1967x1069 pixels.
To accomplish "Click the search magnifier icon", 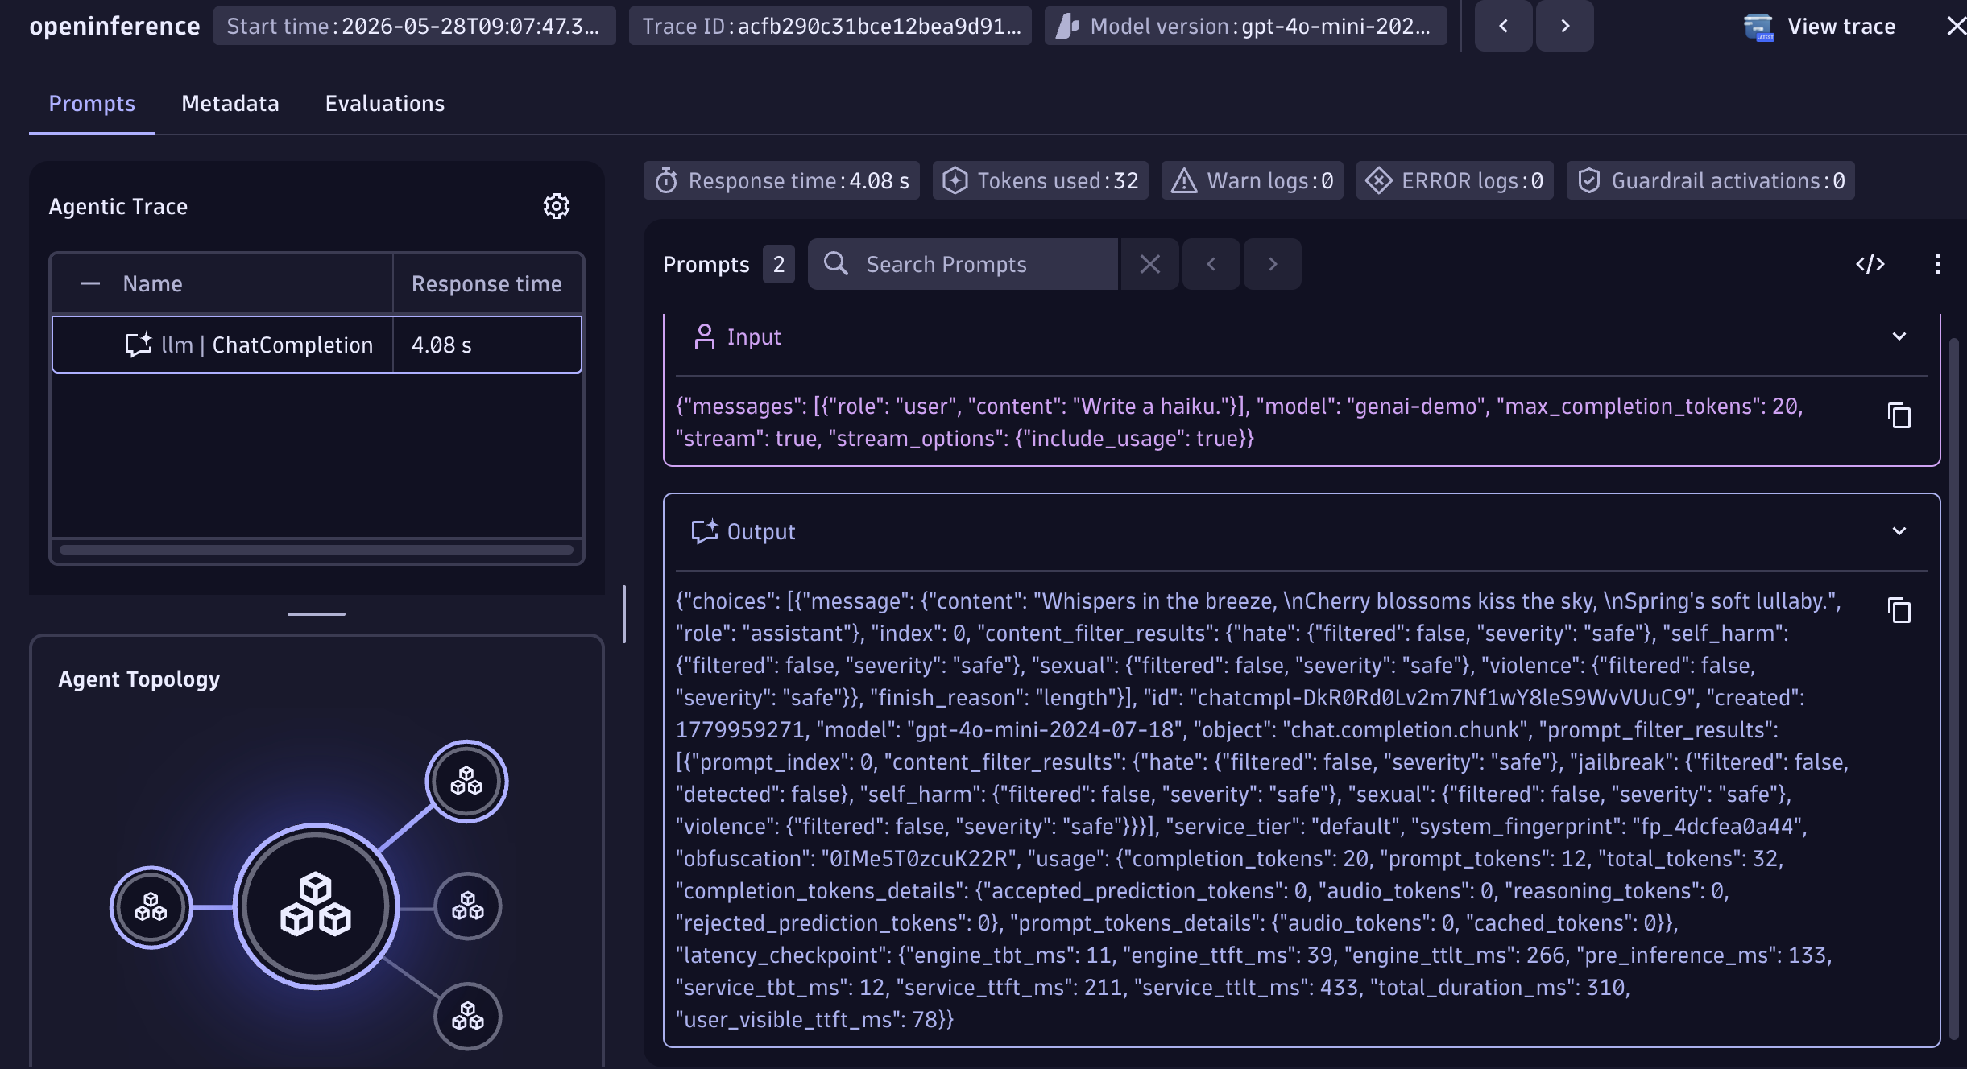I will click(x=836, y=263).
